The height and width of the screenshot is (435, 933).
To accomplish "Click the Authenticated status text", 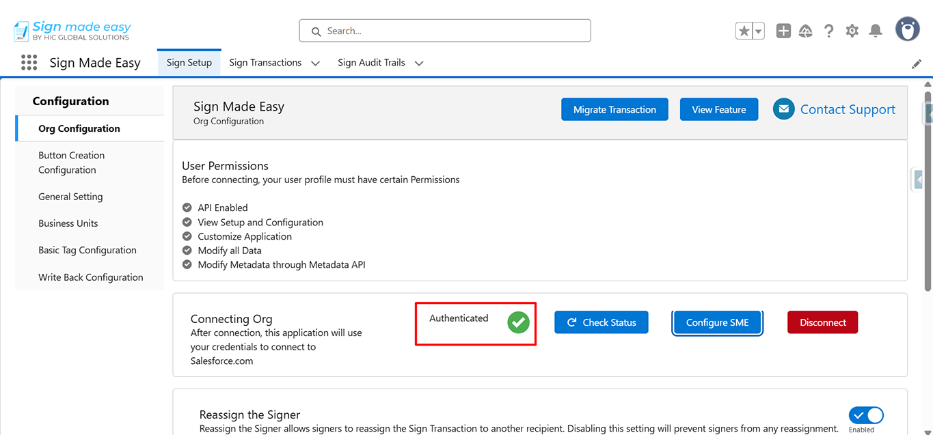I will 459,318.
